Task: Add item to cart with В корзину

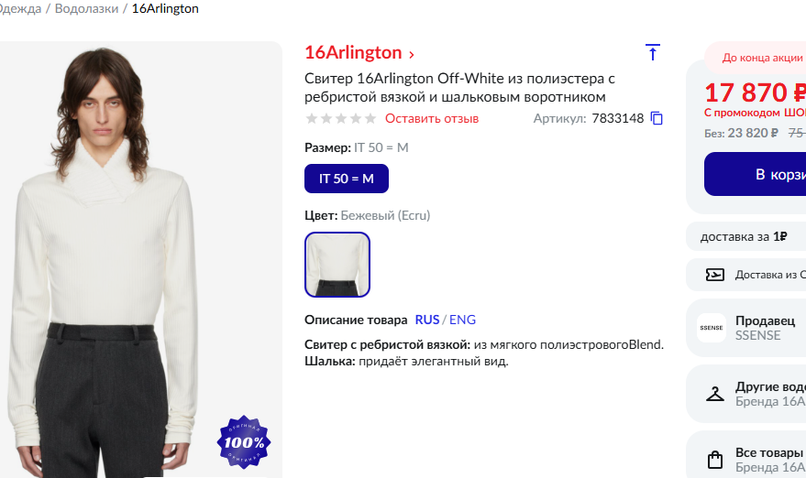Action: pyautogui.click(x=756, y=174)
